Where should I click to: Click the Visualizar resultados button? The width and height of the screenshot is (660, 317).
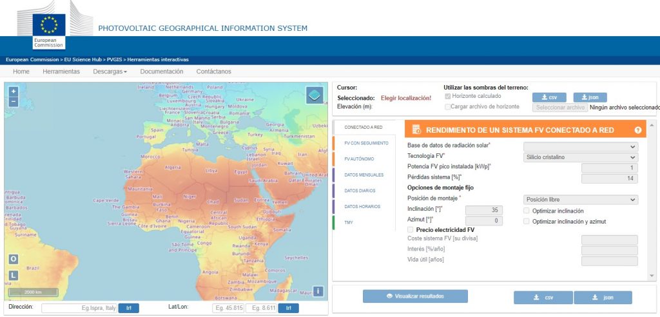[x=415, y=296]
